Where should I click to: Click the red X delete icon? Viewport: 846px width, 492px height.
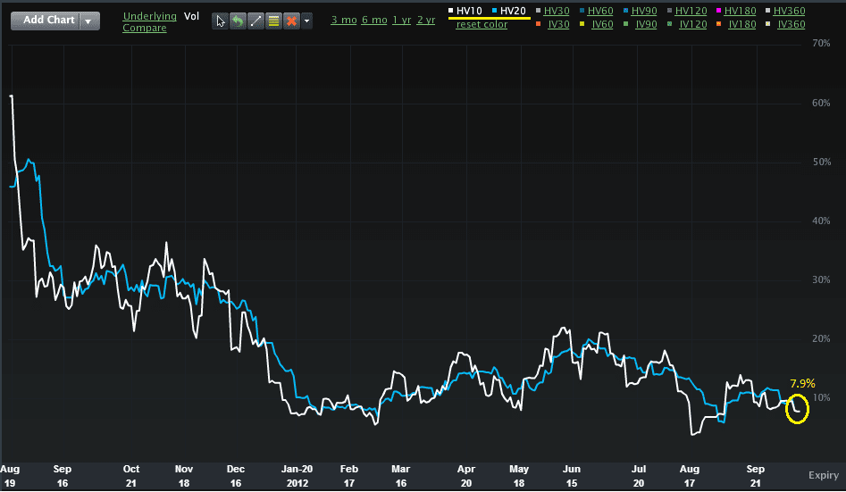[290, 21]
